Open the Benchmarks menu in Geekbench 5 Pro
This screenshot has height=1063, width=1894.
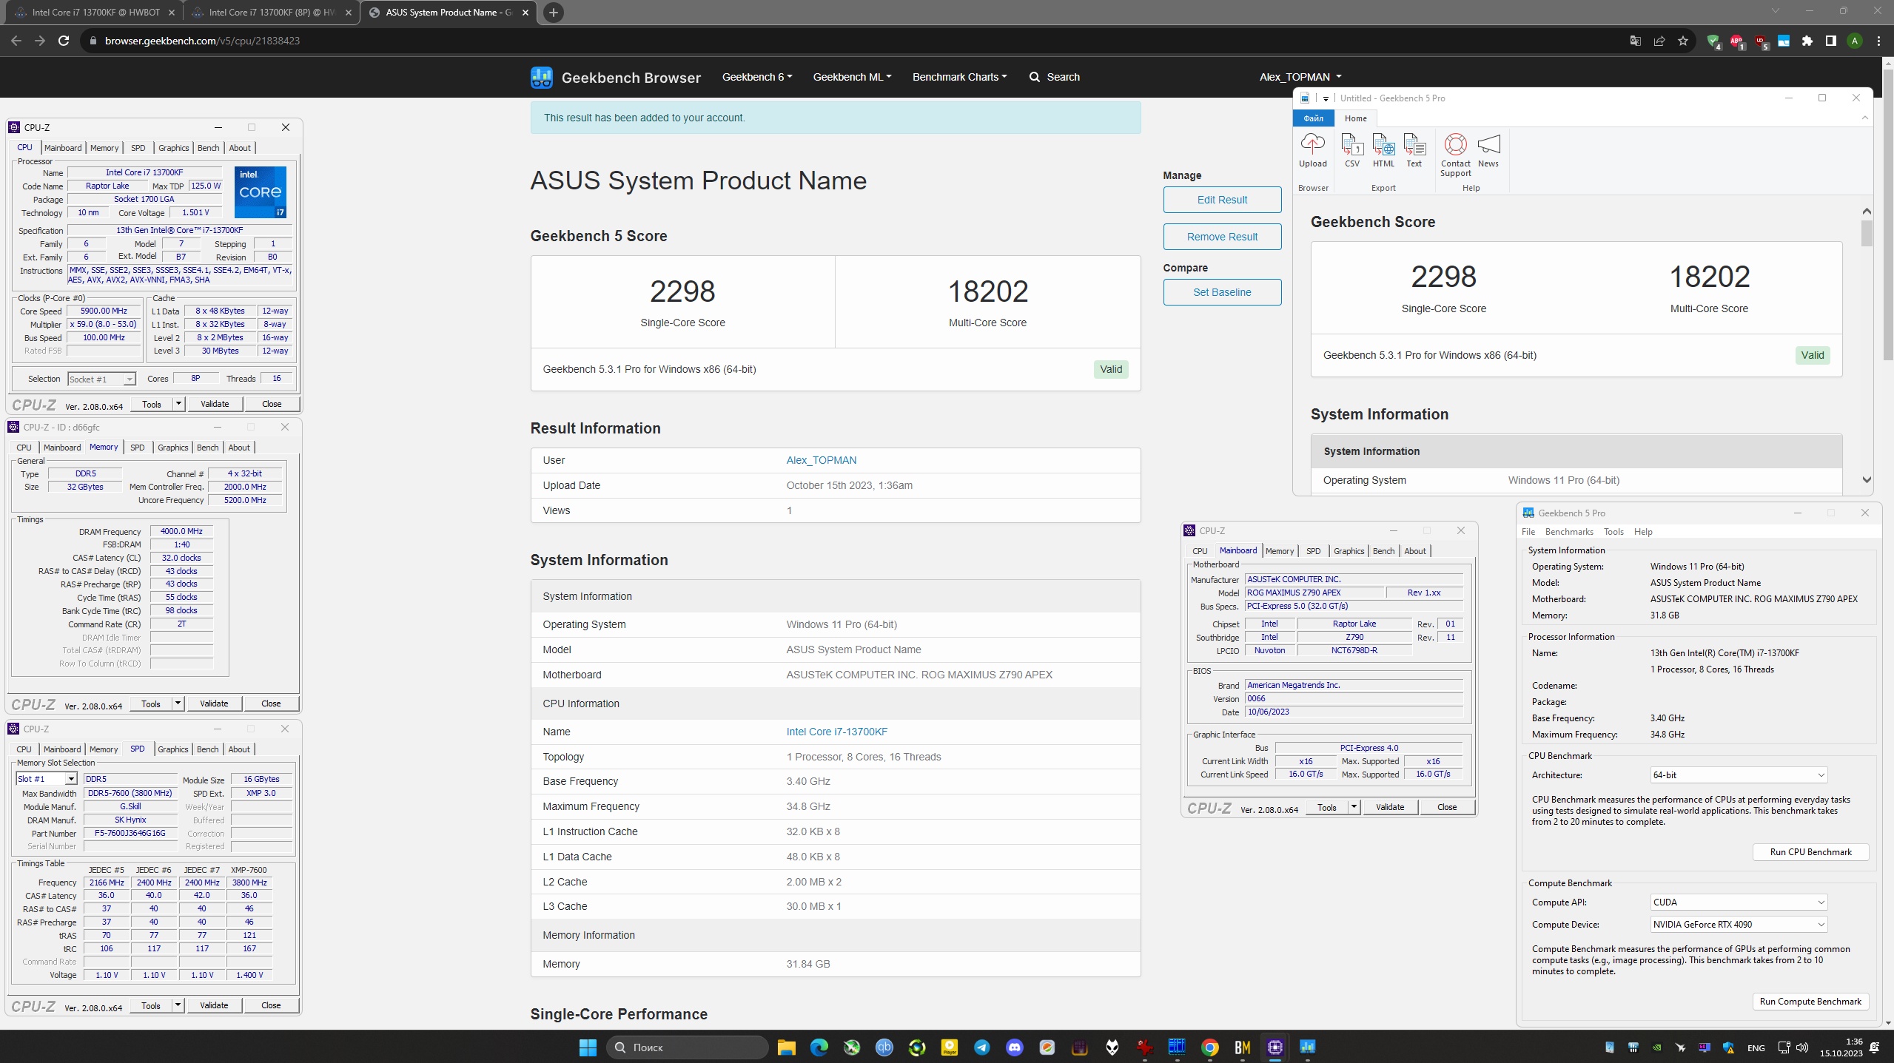(x=1568, y=532)
